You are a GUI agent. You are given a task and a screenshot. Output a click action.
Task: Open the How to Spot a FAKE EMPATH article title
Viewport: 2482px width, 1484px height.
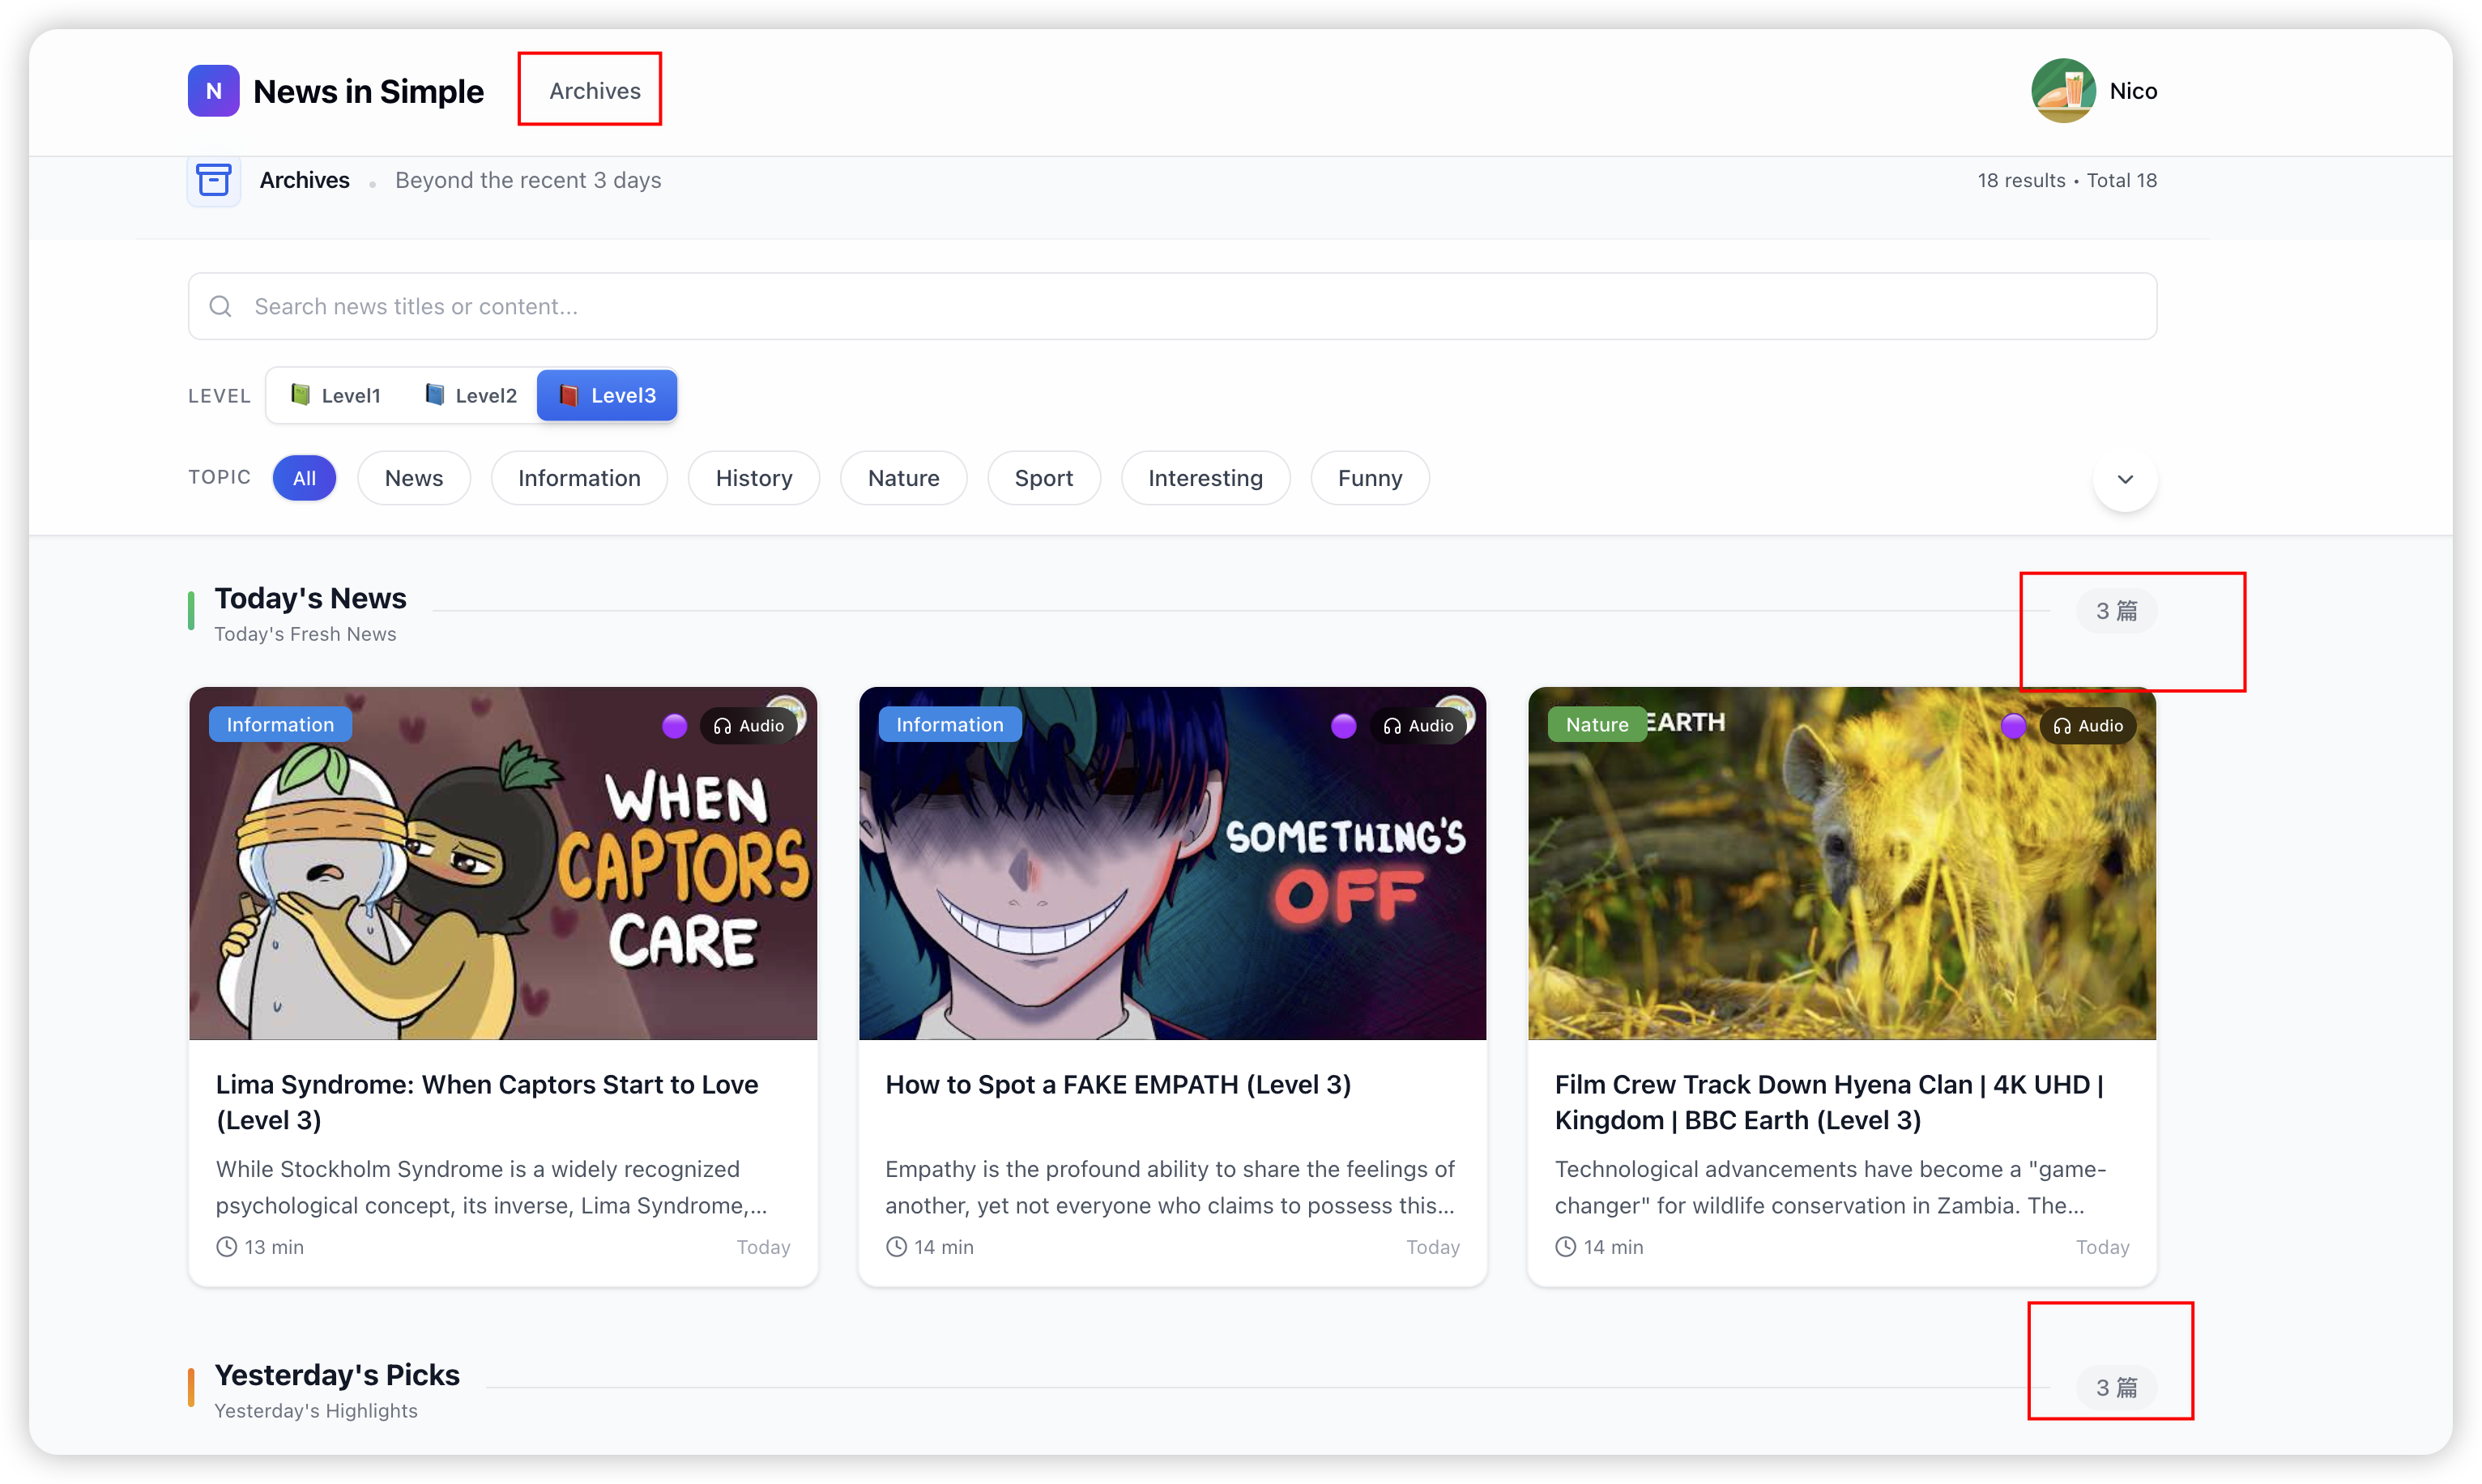(1117, 1085)
